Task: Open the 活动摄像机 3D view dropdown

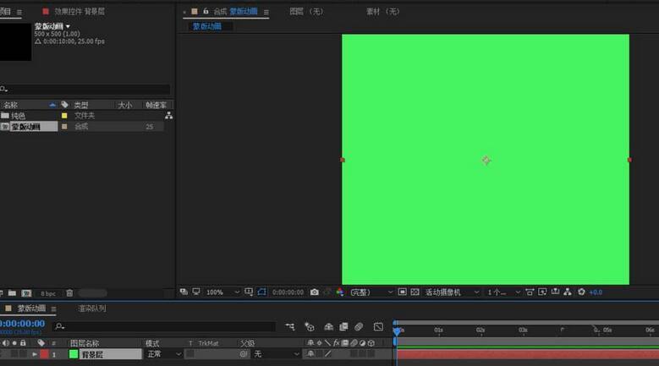Action: 452,292
